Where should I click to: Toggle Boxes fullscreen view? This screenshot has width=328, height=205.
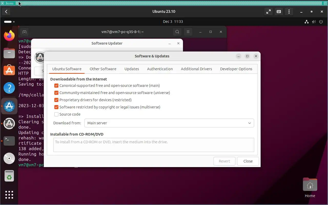[269, 12]
